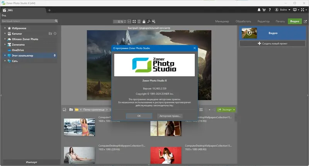Switch to the Обработать module
Screen dimensions: 309x166
(x=243, y=21)
